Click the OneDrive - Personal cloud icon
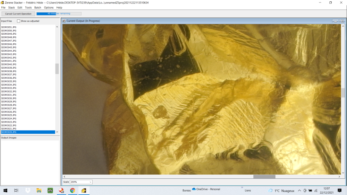This screenshot has height=195, width=347. click(194, 189)
